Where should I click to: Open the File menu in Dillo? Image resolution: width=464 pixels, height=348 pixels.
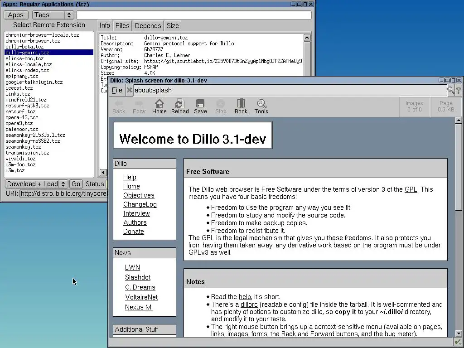(x=117, y=90)
